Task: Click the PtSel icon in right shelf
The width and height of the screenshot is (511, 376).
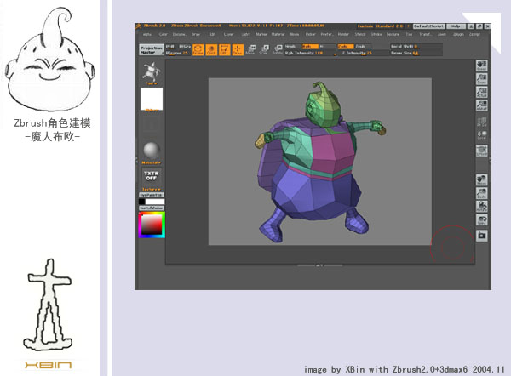Action: coord(482,122)
